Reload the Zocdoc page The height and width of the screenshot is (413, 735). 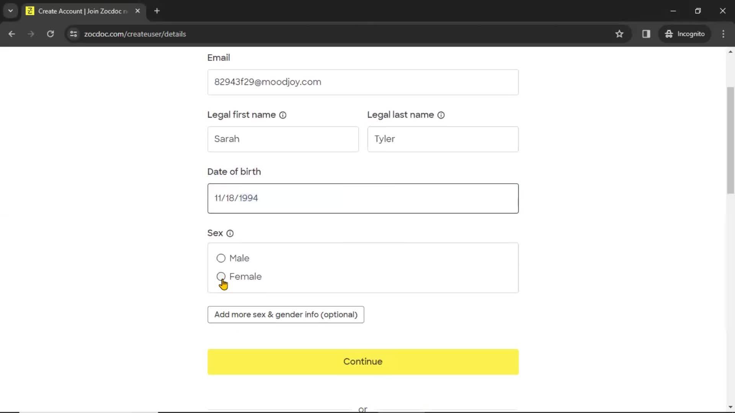pyautogui.click(x=50, y=34)
